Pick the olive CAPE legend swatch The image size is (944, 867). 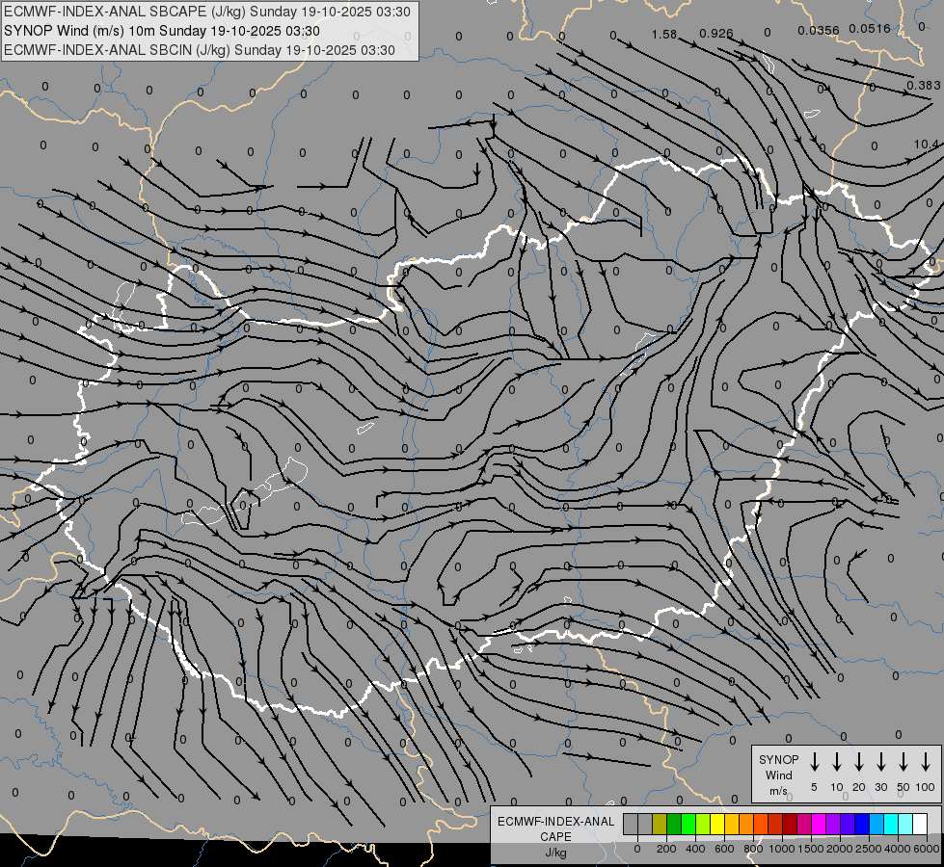pos(660,824)
